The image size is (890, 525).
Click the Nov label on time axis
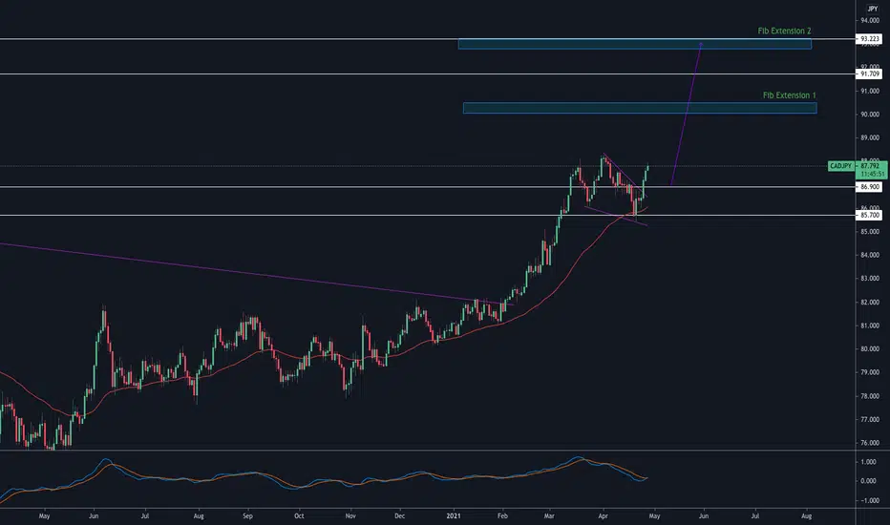click(x=350, y=515)
